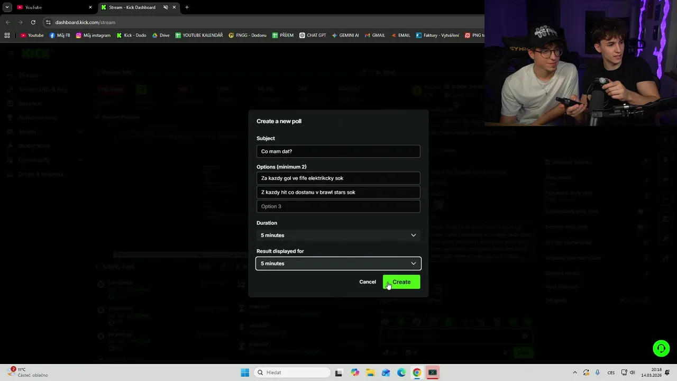Open the green support chat bubble
This screenshot has height=381, width=677.
661,348
